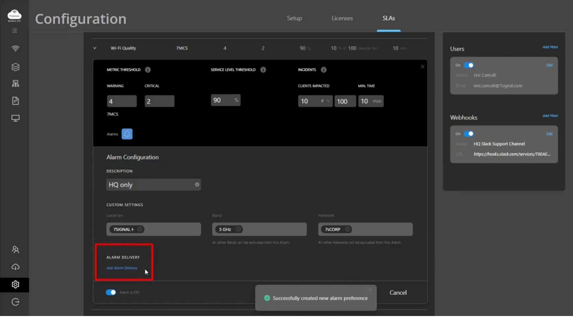Screen dimensions: 573x318
Task: Click the Add Alarm Delivery link
Action: 122,268
